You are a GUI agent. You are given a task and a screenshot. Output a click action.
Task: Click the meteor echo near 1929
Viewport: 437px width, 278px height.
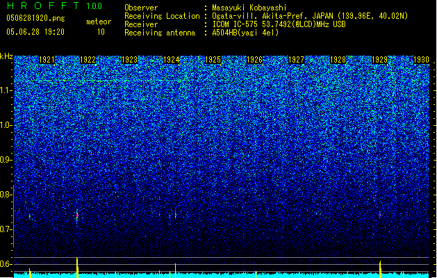pyautogui.click(x=380, y=215)
